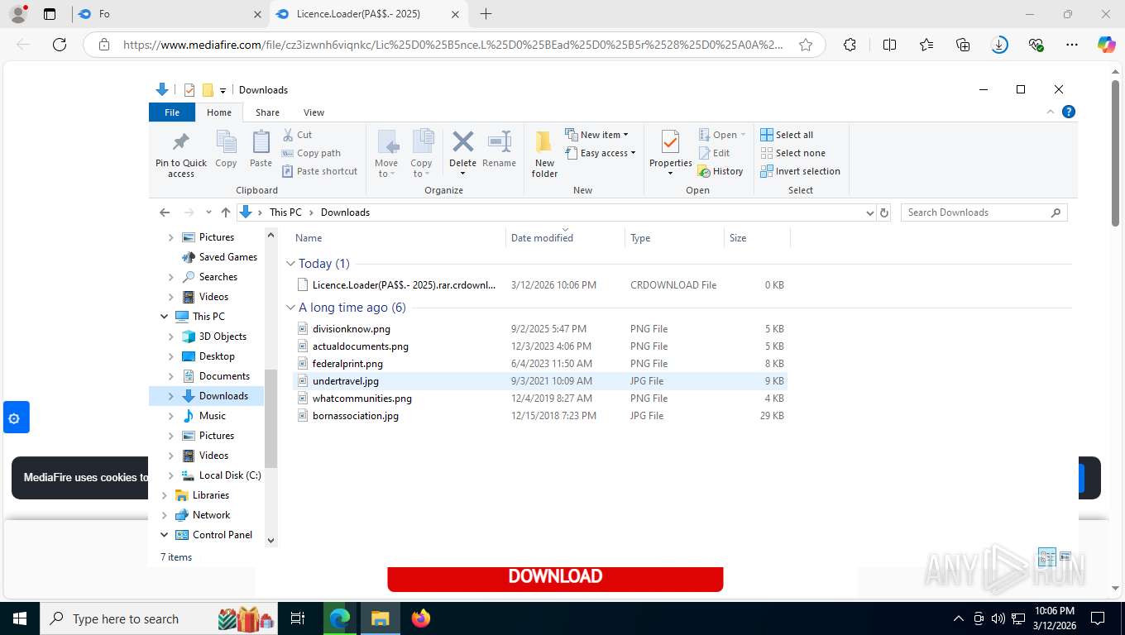The image size is (1125, 635).
Task: Click Paste shortcut command
Action: [x=319, y=171]
